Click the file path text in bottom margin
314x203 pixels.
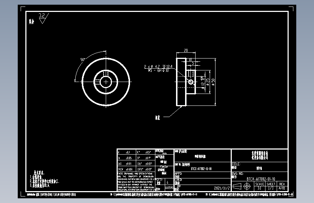click(x=154, y=194)
